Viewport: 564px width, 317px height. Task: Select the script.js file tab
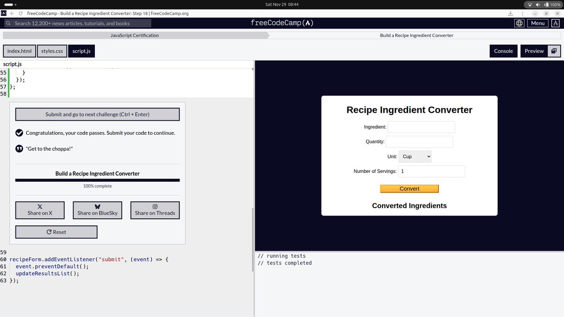pos(81,51)
